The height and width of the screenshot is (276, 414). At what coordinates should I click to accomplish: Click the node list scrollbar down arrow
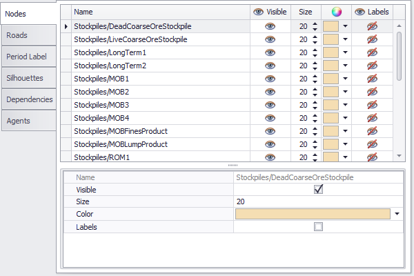pyautogui.click(x=400, y=156)
